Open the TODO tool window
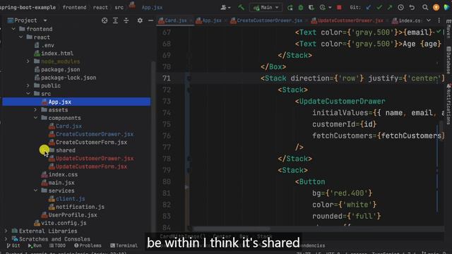The image size is (452, 254). pos(57,246)
